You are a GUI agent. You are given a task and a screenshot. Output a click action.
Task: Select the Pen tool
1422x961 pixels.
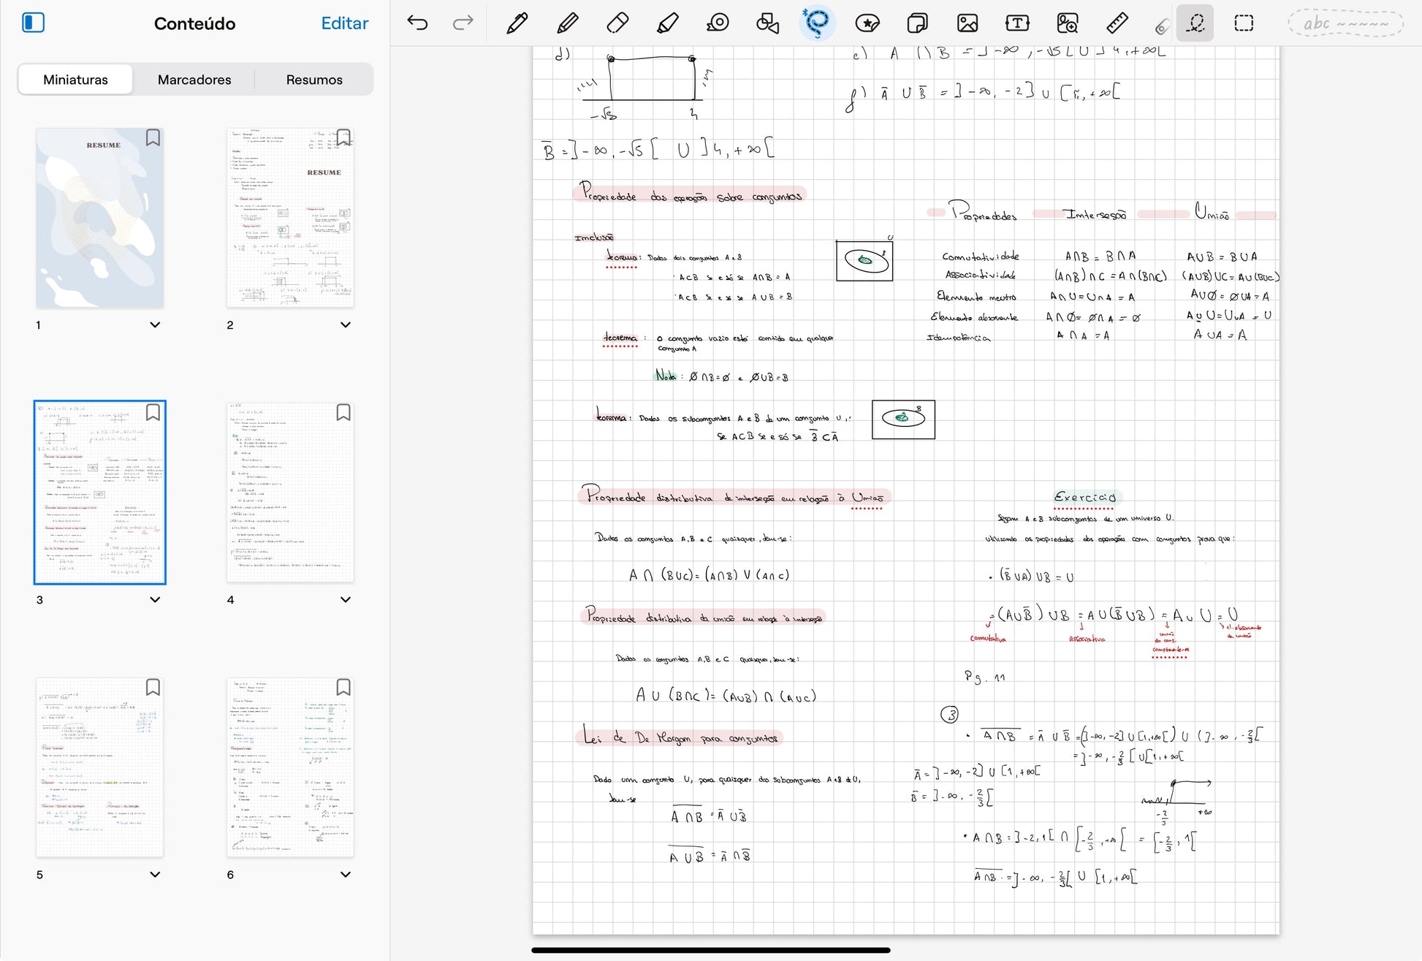[x=517, y=23]
